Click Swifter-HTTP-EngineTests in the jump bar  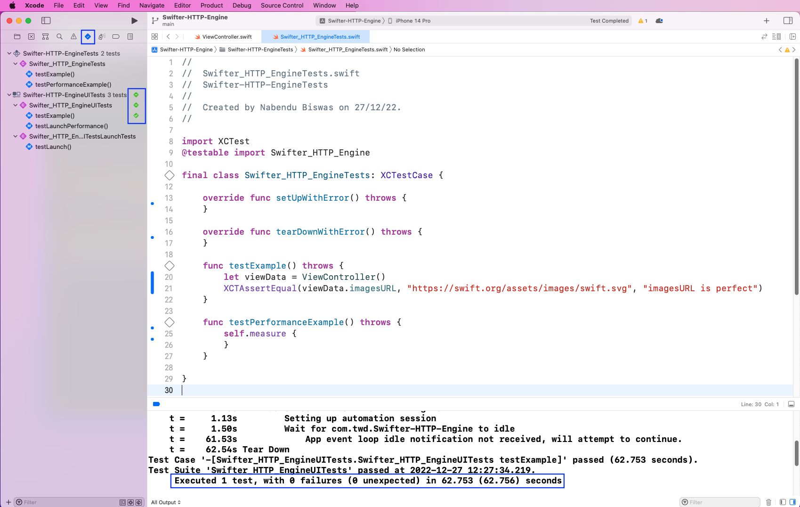point(256,49)
